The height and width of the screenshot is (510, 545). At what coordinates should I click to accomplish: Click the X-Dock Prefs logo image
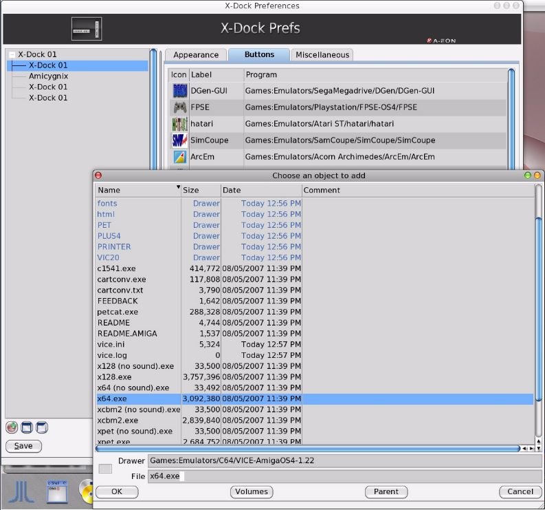87,29
